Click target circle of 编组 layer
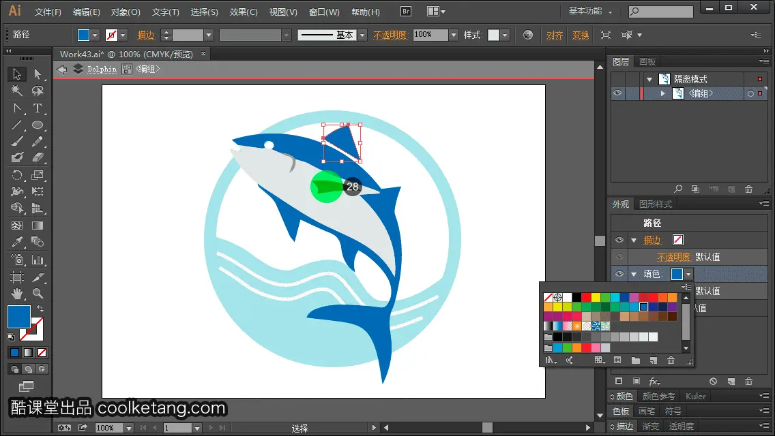 pos(750,93)
